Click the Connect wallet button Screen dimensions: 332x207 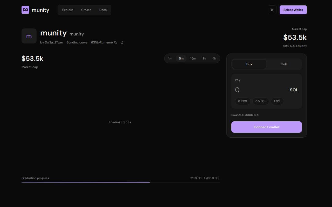(267, 127)
